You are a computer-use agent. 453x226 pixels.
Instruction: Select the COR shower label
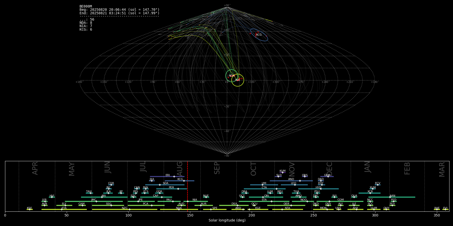[x=111, y=183]
